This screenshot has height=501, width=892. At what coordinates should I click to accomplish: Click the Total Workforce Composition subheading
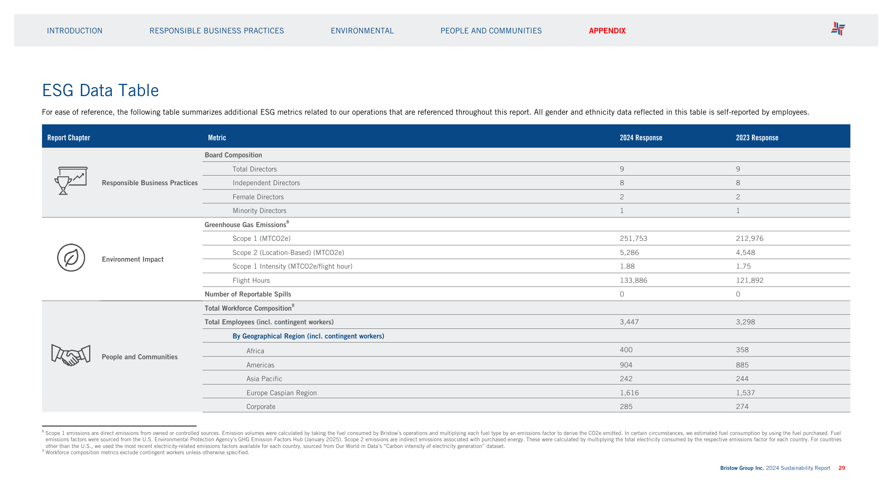click(249, 308)
